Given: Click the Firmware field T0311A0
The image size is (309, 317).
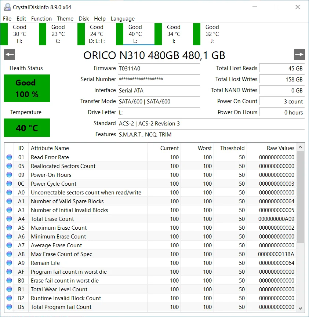Looking at the screenshot, I should 159,68.
